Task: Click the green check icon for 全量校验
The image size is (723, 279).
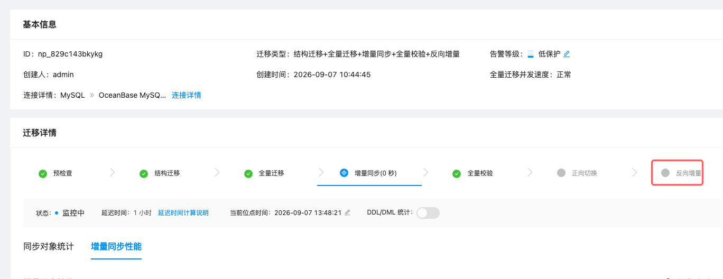Action: point(457,173)
